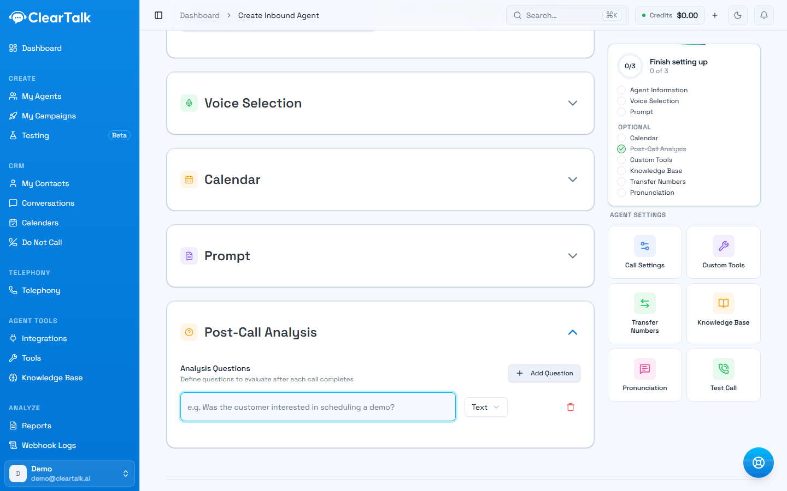Screen dimensions: 787x491
Task: Open Knowledge Base settings card
Action: (724, 314)
